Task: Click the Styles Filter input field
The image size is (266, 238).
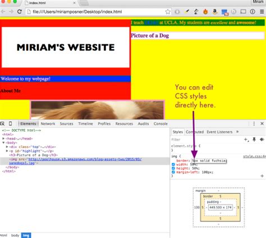Action: click(206, 140)
